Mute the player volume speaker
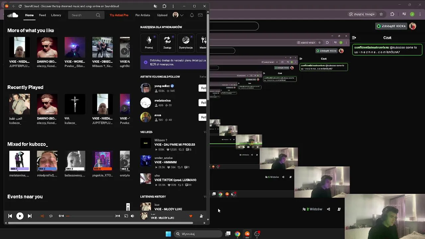 click(x=132, y=216)
